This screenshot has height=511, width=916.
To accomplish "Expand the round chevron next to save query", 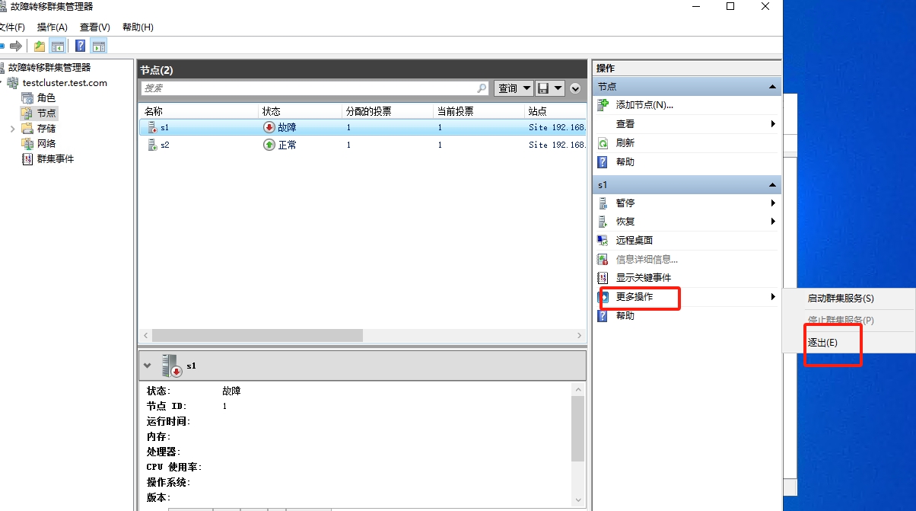I will coord(575,88).
